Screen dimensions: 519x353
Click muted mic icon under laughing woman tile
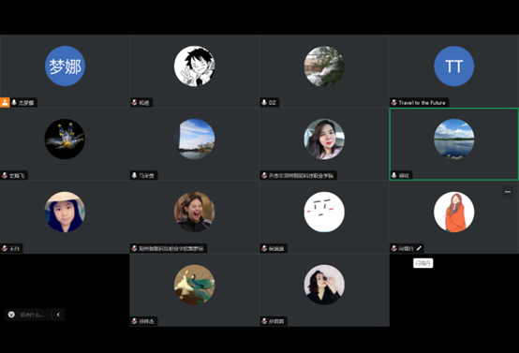[134, 248]
